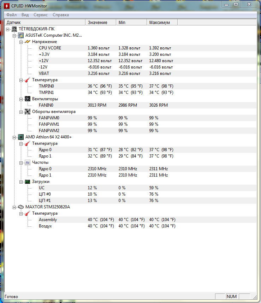Image resolution: width=261 pixels, height=303 pixels.
Task: Click the computer icon beside ТЁТЯЕВДОКИЯ-ПК
Action: (x=14, y=29)
